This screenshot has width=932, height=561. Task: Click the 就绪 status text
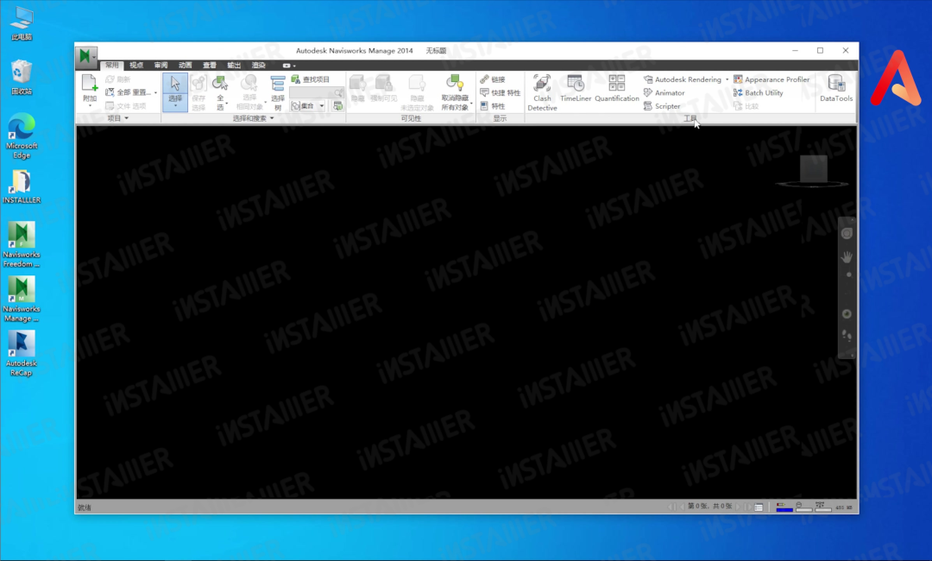(85, 507)
